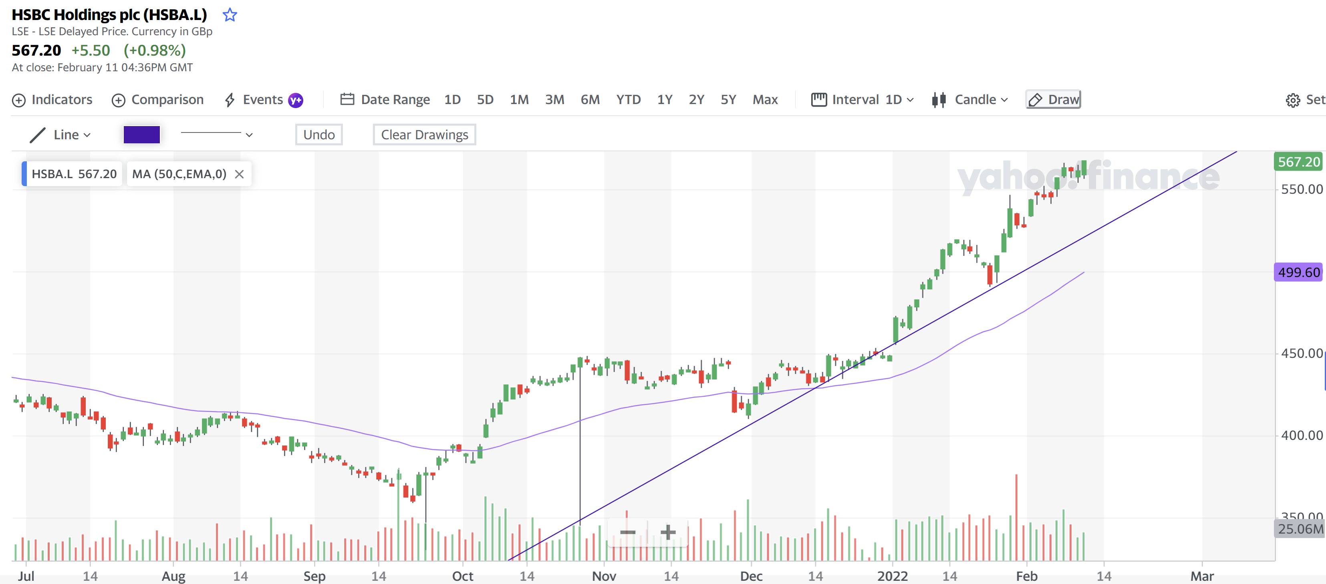
Task: Open Date Range calendar icon
Action: coord(347,99)
